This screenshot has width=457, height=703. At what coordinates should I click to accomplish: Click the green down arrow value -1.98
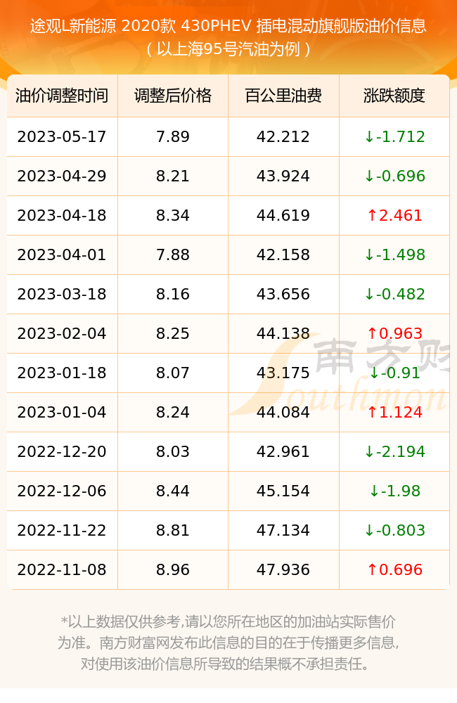394,491
